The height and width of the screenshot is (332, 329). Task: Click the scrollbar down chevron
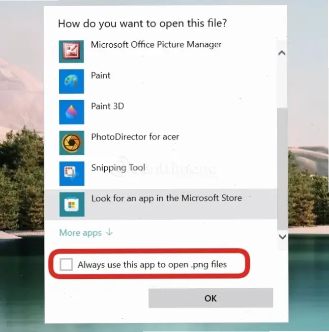(x=282, y=237)
